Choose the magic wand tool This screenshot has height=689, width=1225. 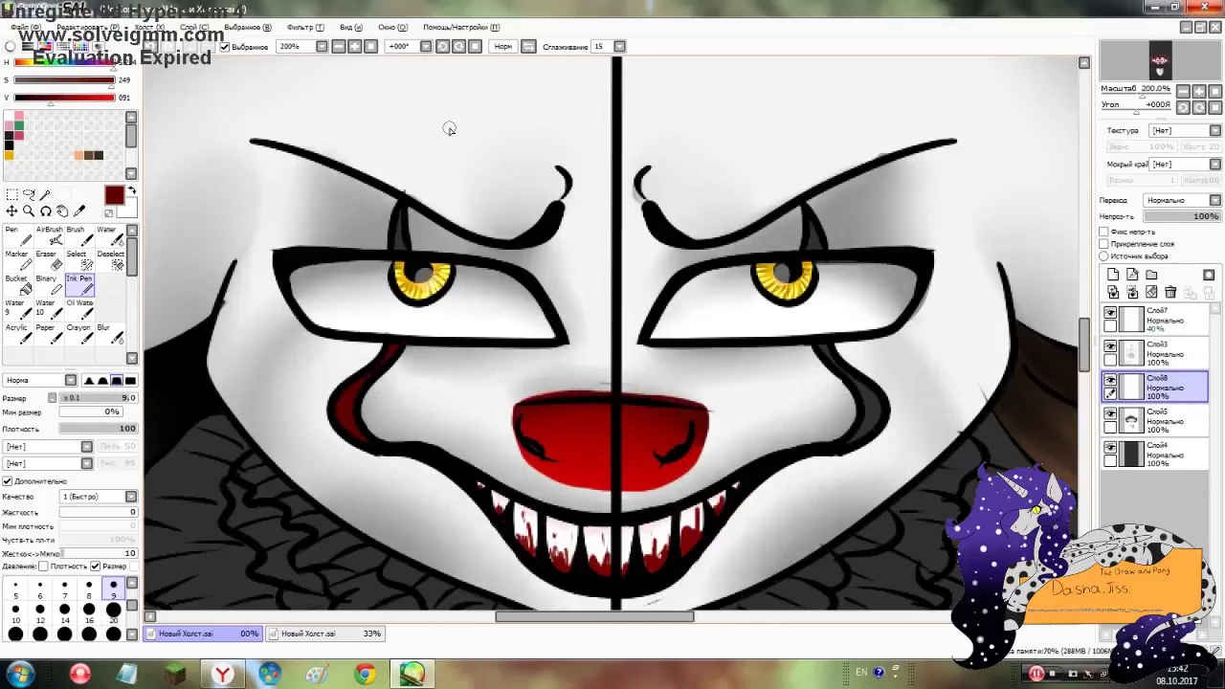(x=46, y=194)
